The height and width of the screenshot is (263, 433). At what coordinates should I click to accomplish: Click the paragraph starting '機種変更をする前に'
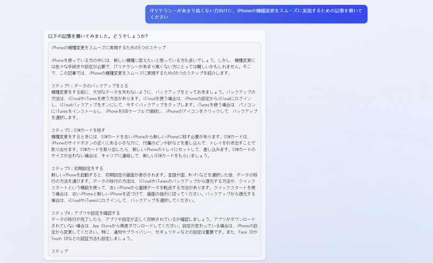(x=154, y=105)
